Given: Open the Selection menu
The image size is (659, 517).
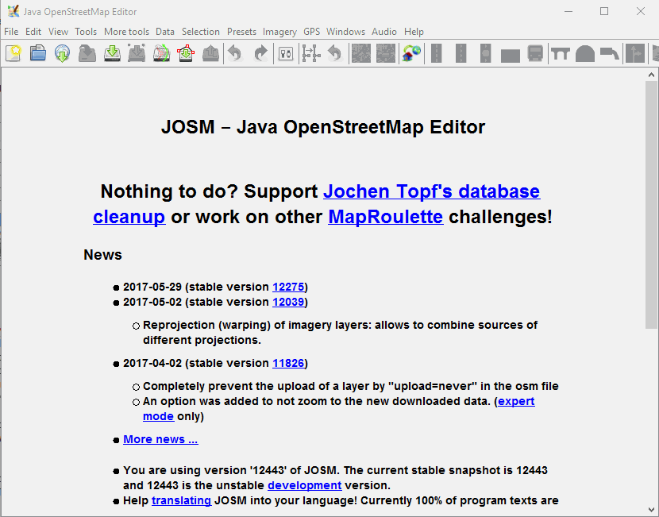Looking at the screenshot, I should 200,32.
